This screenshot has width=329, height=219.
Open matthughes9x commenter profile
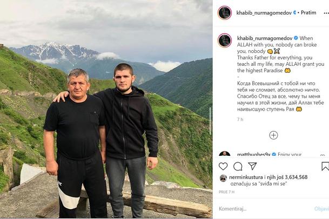254,155
